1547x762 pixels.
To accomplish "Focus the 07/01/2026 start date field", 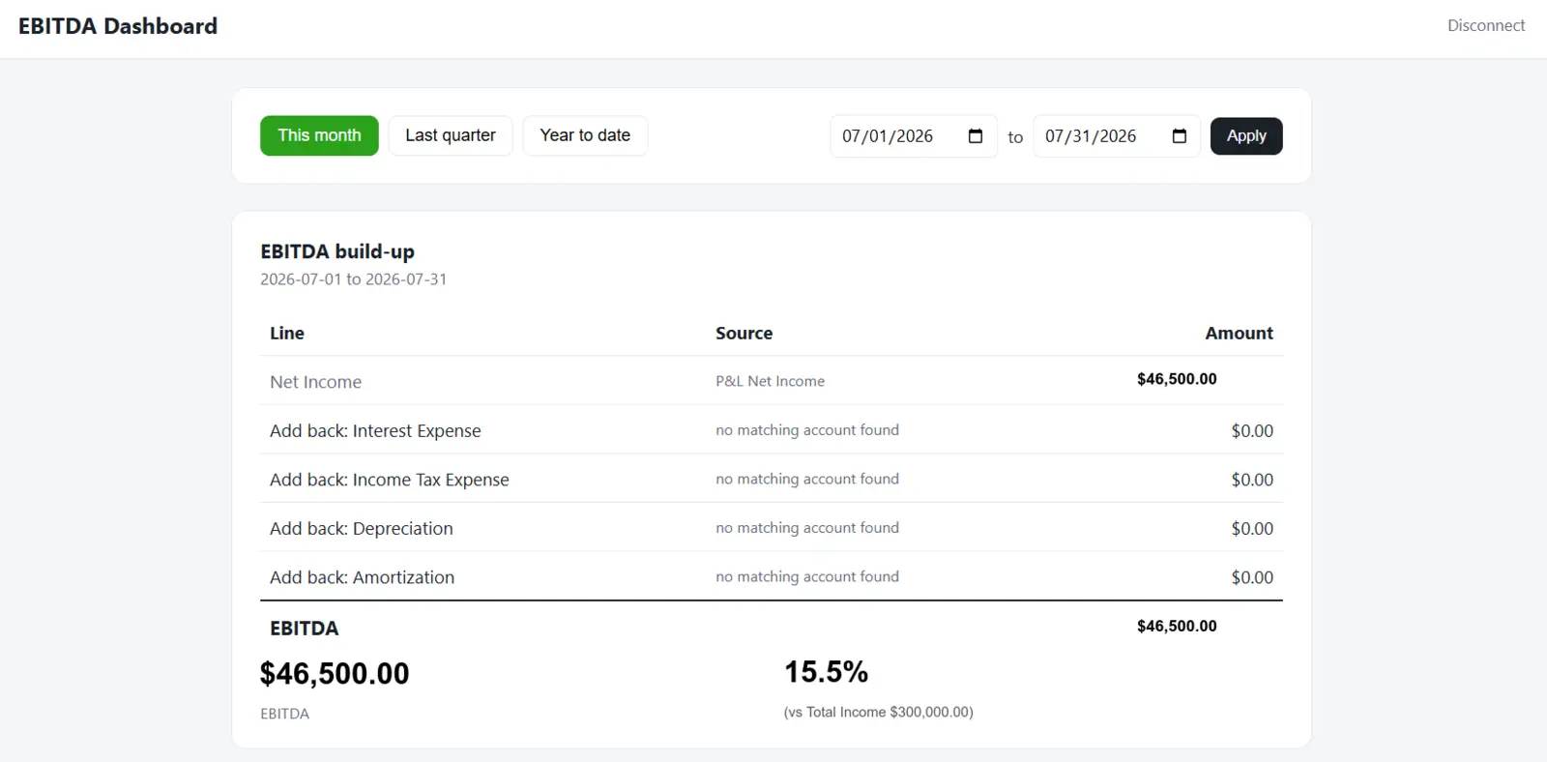I will [x=914, y=136].
